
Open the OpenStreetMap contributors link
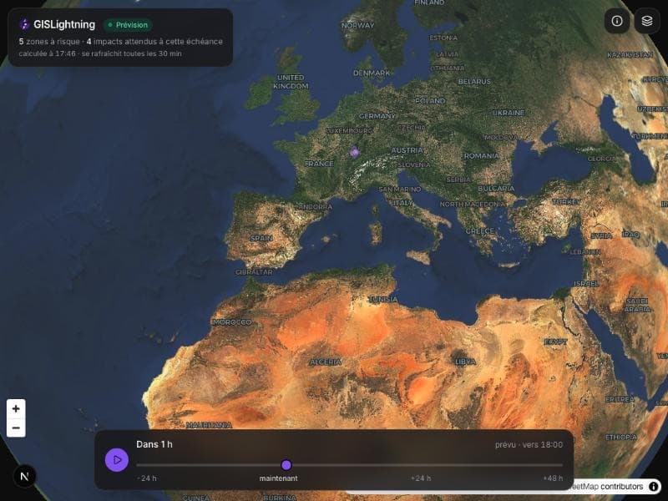[x=609, y=486]
